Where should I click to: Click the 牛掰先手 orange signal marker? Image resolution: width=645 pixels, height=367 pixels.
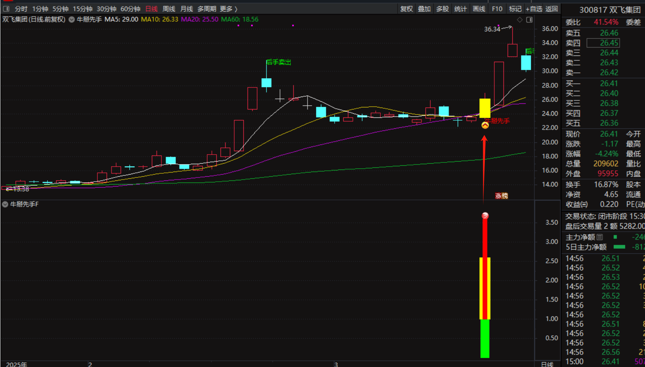tap(485, 125)
